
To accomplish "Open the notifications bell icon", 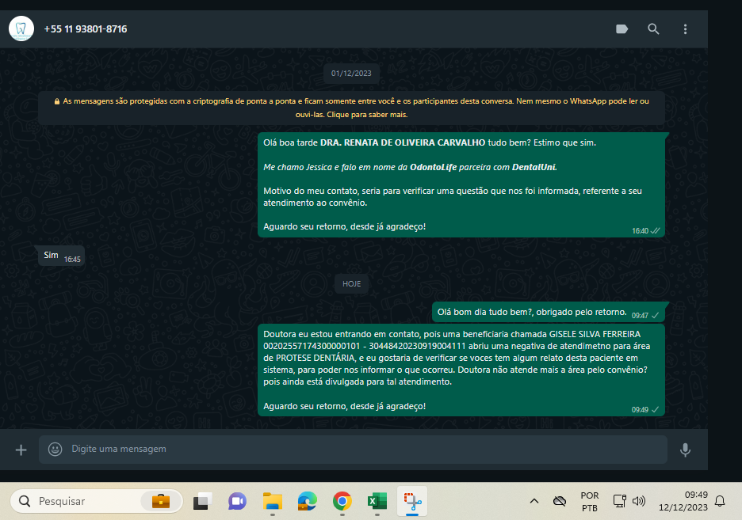I will point(720,501).
